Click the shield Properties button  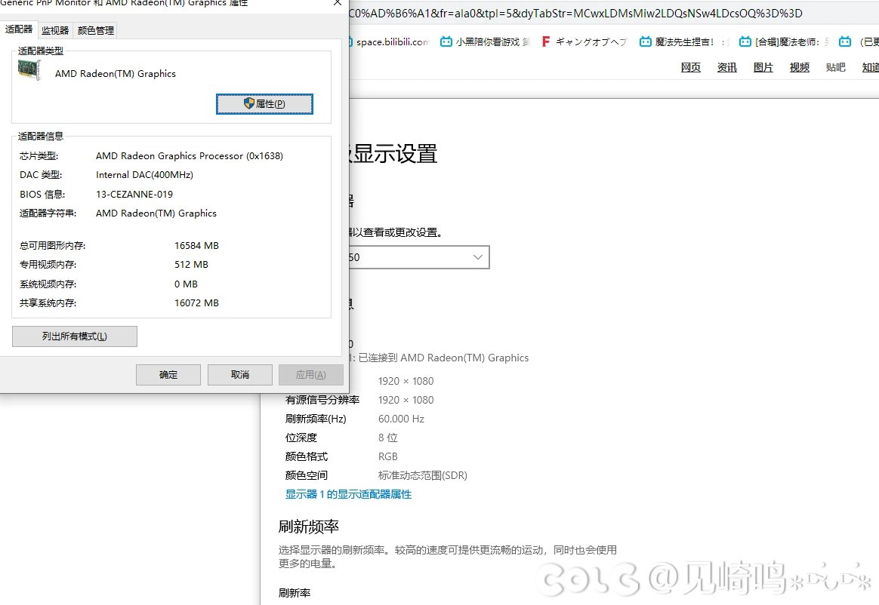coord(264,103)
